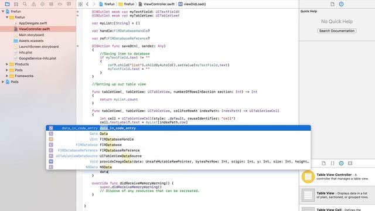
Task: Expand the Frameworks folder
Action: point(7,76)
